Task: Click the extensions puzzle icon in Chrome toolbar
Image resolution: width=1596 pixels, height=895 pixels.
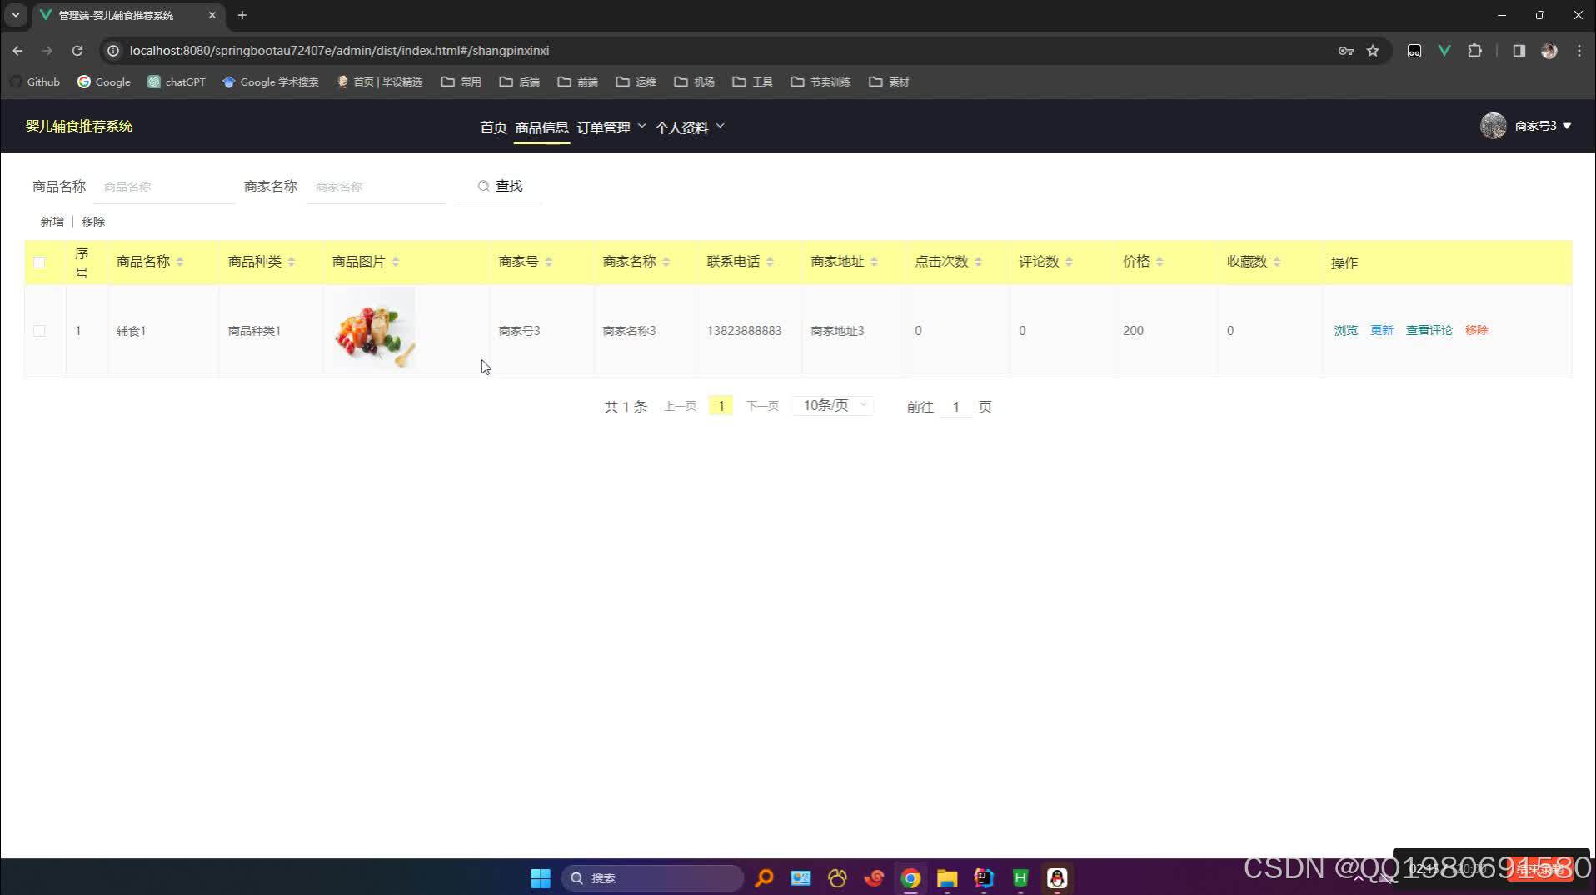Action: 1475,51
